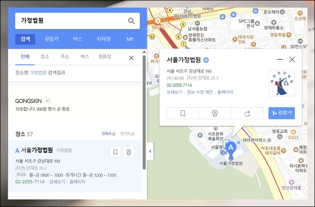Collapse the side panel with arrow handle
The width and height of the screenshot is (315, 207).
pos(150,151)
